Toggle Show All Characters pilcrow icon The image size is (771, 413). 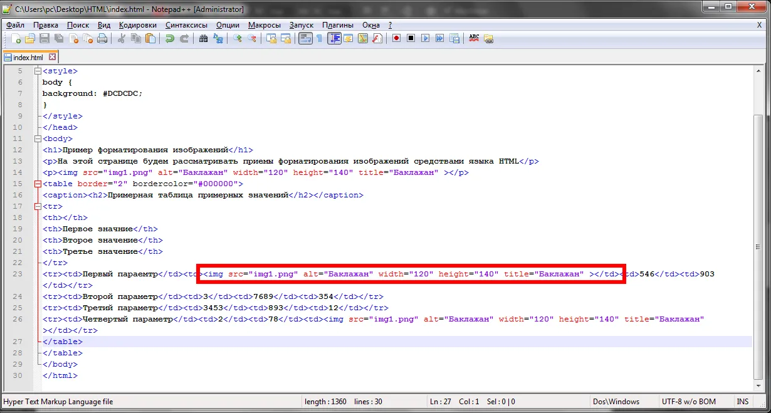coord(319,38)
